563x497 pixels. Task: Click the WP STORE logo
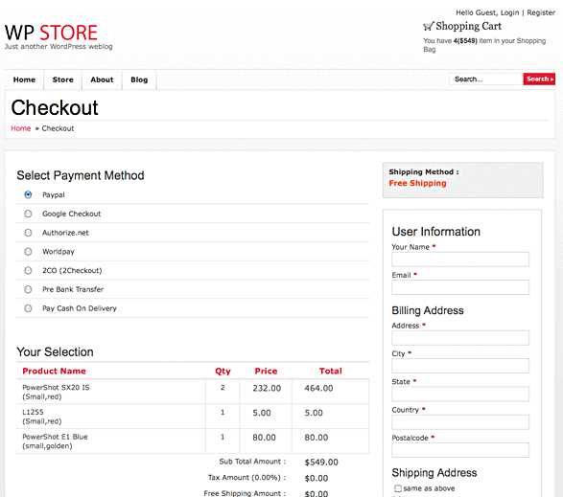coord(51,33)
